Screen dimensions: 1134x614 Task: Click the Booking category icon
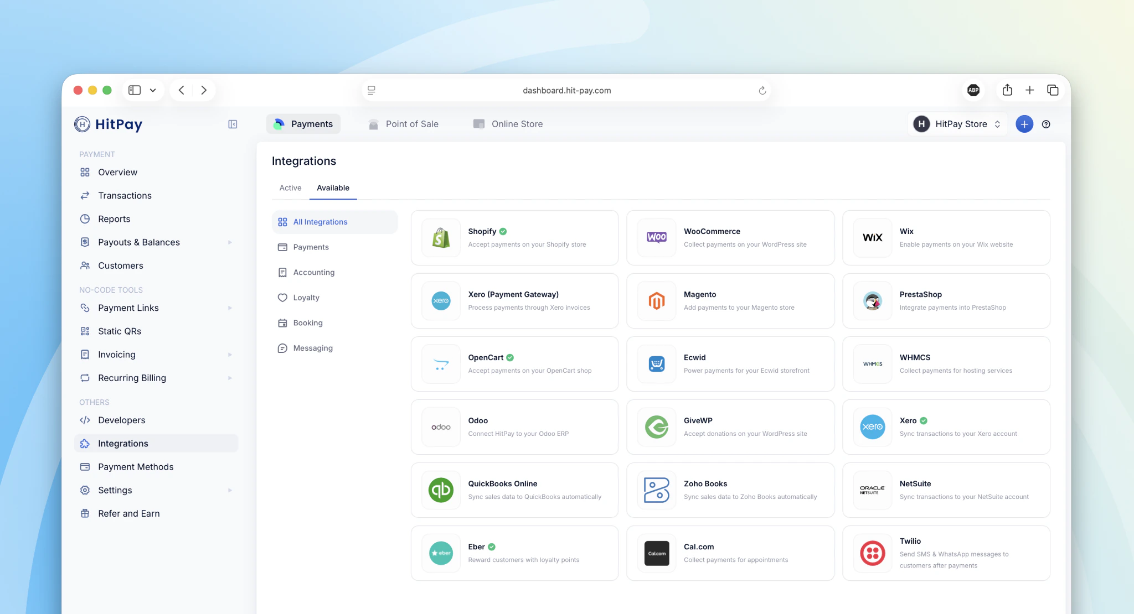coord(283,322)
